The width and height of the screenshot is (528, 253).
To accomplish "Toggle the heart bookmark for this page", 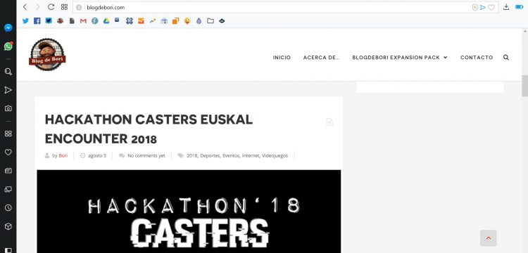I will coord(491,8).
